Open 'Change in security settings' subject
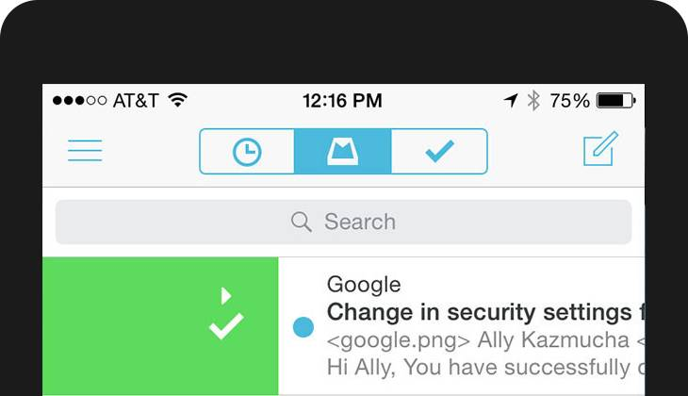The height and width of the screenshot is (396, 688). coord(485,313)
